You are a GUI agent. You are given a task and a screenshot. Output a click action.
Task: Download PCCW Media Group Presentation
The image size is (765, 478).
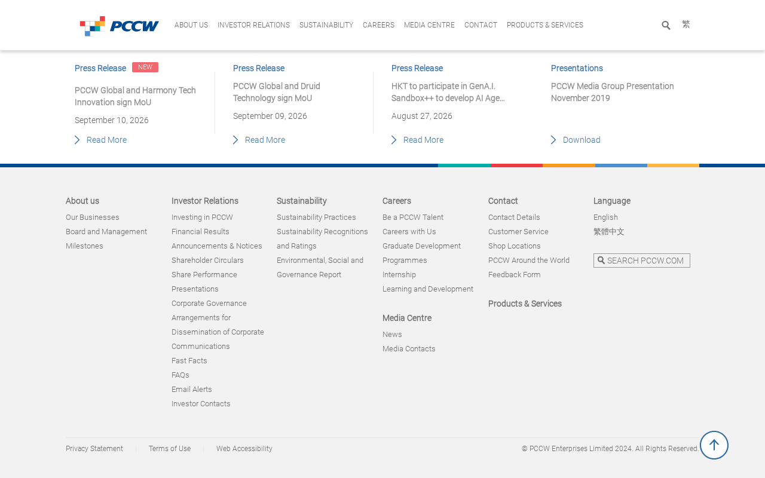(x=582, y=140)
